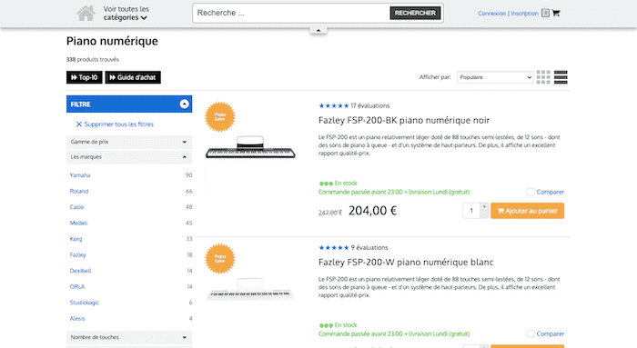Screen dimensions: 637x348
Task: Open Fazley FSP-200-BK piano numérique noir title
Action: point(404,121)
